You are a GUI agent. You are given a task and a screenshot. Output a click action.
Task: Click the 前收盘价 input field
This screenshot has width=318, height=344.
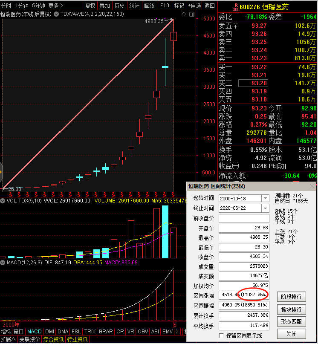244,218
